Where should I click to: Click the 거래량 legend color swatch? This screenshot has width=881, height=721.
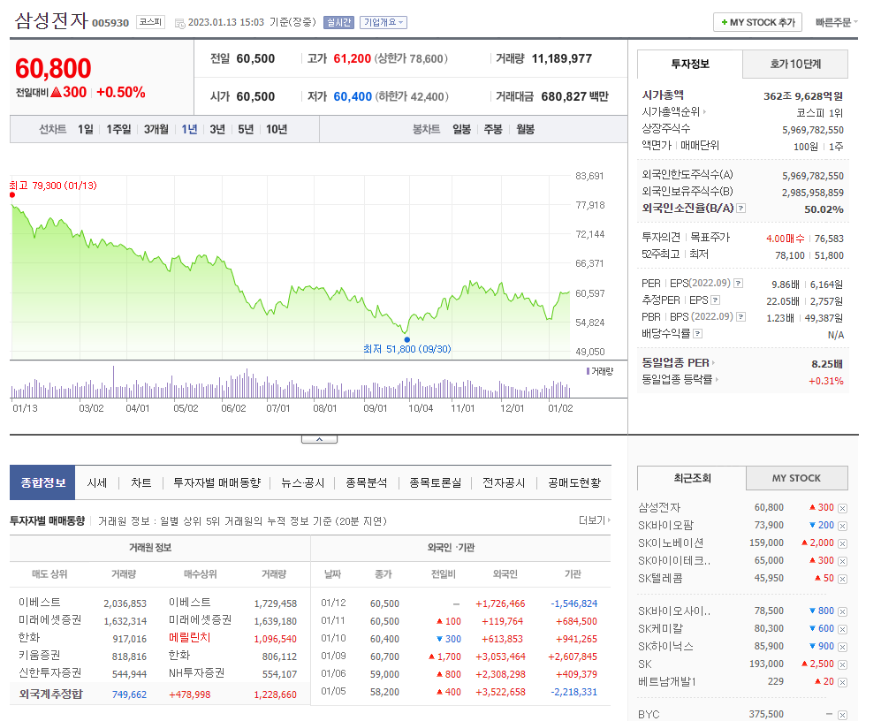tap(588, 371)
